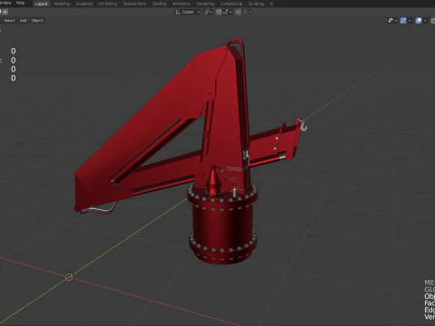Image resolution: width=435 pixels, height=326 pixels.
Task: Open the partly visible Window menu
Action: (5, 3)
